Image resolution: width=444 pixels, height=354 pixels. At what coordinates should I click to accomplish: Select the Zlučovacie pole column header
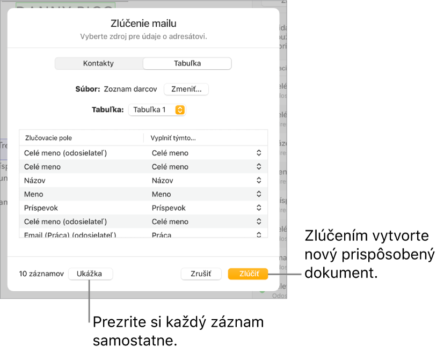(x=48, y=138)
